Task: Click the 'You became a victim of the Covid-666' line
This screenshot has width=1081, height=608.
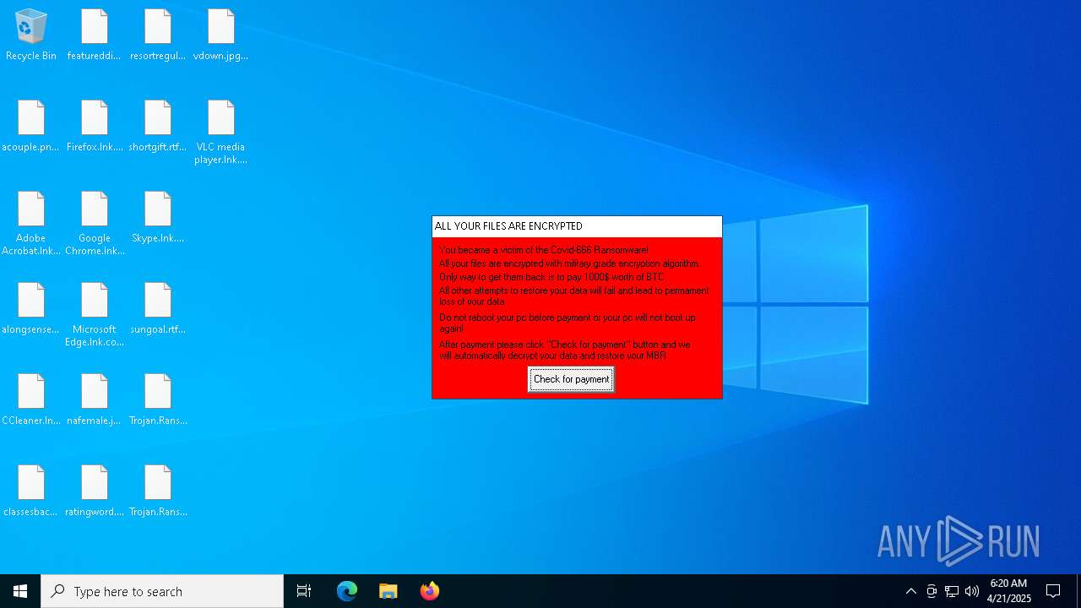Action: [x=544, y=250]
